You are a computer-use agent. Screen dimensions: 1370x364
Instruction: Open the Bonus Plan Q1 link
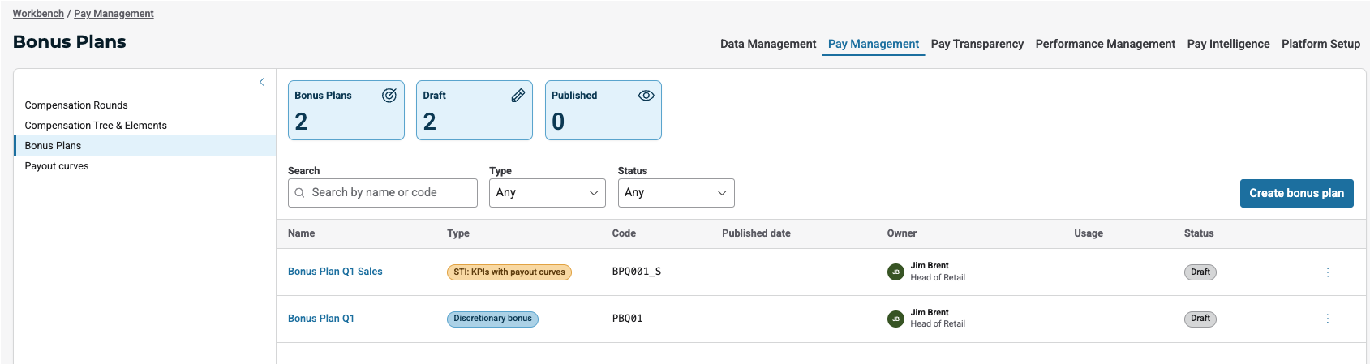coord(321,319)
